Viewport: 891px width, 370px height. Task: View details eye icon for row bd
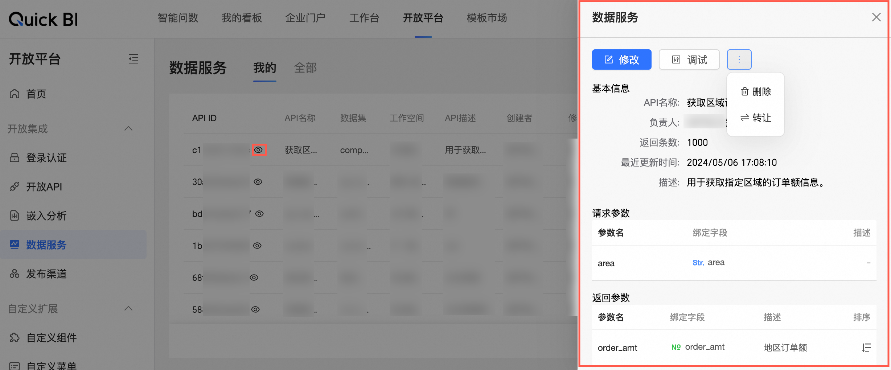[259, 214]
